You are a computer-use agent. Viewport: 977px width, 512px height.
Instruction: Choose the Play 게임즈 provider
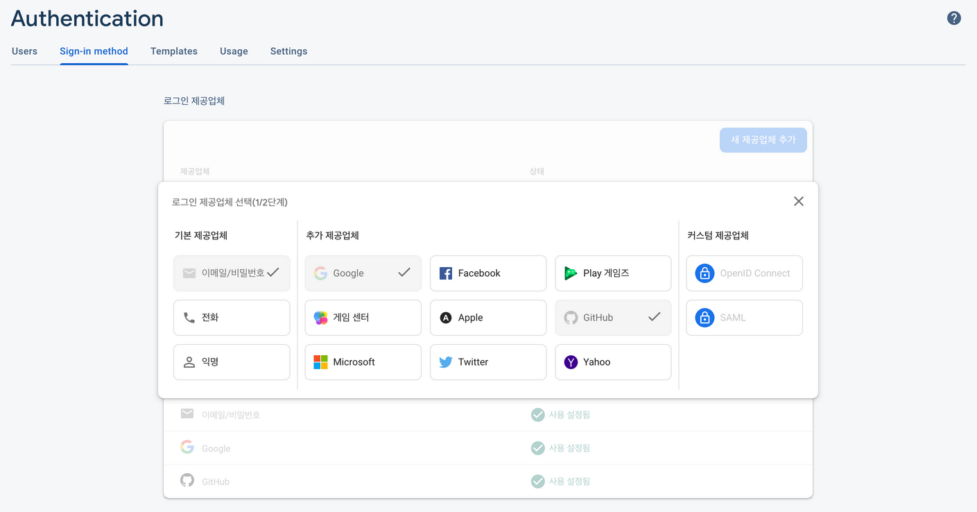click(x=613, y=273)
